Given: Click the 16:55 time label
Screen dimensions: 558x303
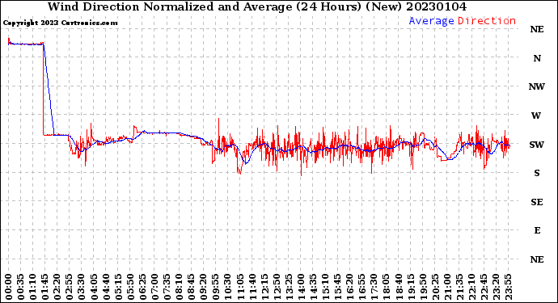Looking at the screenshot, I should pyautogui.click(x=361, y=287).
